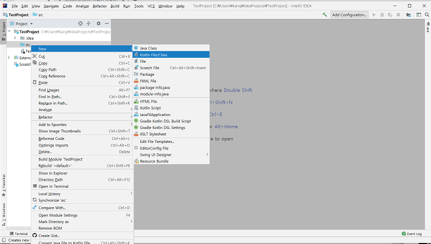Expand the Refactor submenu

tap(82, 117)
